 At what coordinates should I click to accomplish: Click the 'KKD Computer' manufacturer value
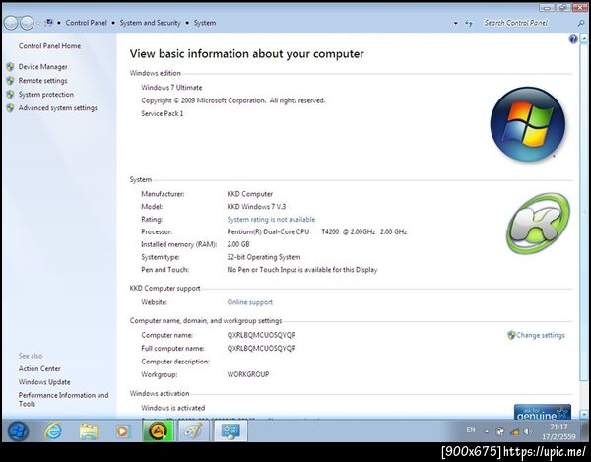tap(249, 194)
